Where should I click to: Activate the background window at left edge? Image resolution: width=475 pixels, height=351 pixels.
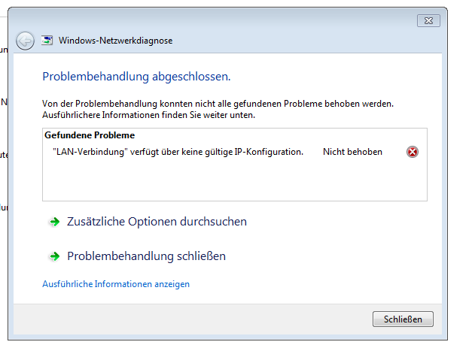pos(3,127)
